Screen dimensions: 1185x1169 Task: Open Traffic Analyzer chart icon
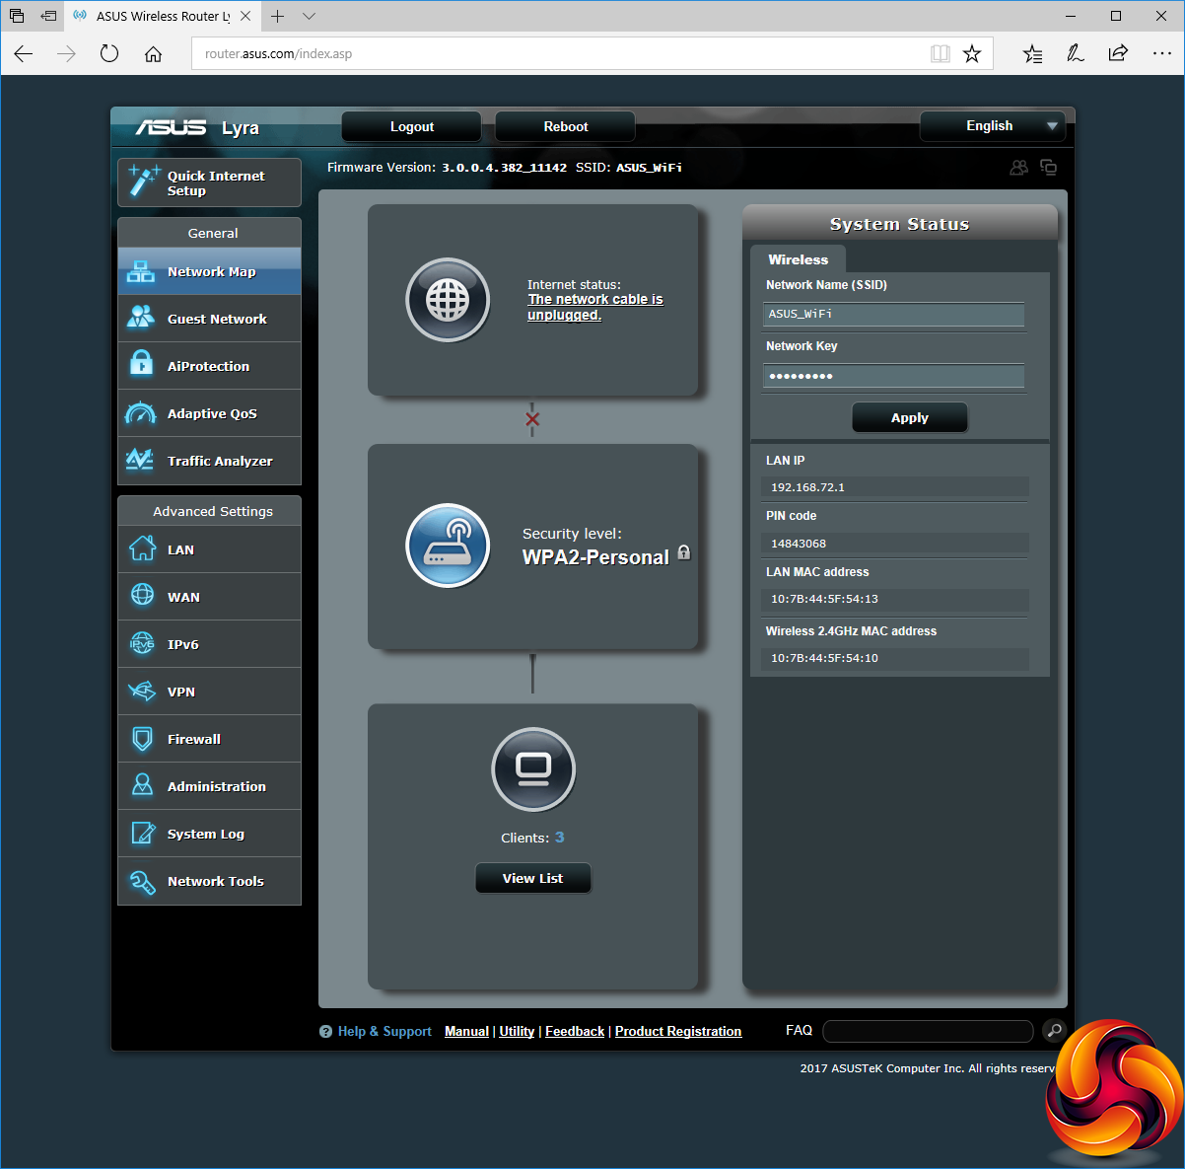[x=140, y=460]
